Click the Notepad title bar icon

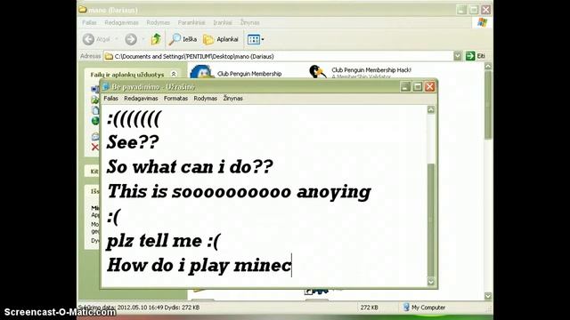click(106, 87)
